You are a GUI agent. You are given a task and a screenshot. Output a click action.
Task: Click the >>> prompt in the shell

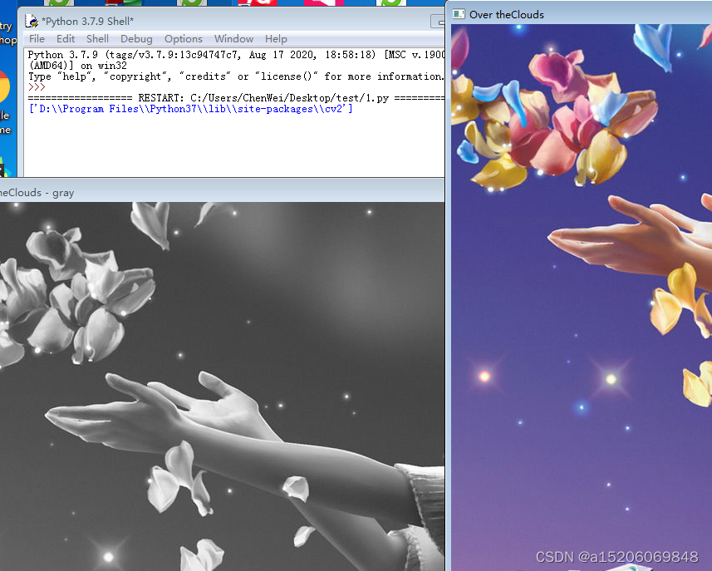[37, 87]
